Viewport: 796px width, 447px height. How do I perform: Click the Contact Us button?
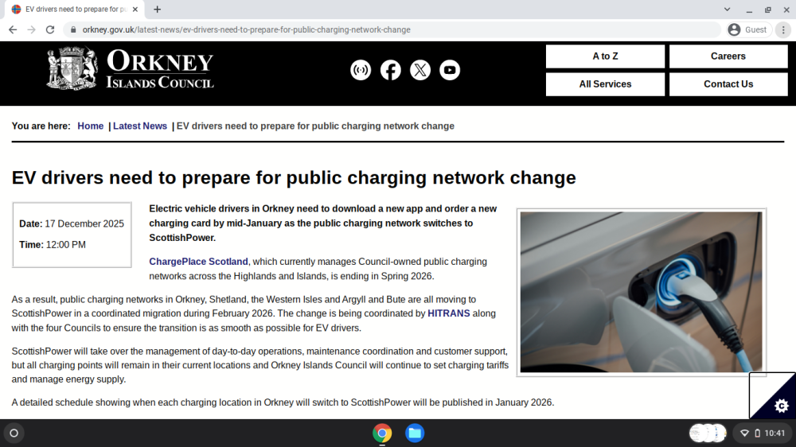click(728, 84)
